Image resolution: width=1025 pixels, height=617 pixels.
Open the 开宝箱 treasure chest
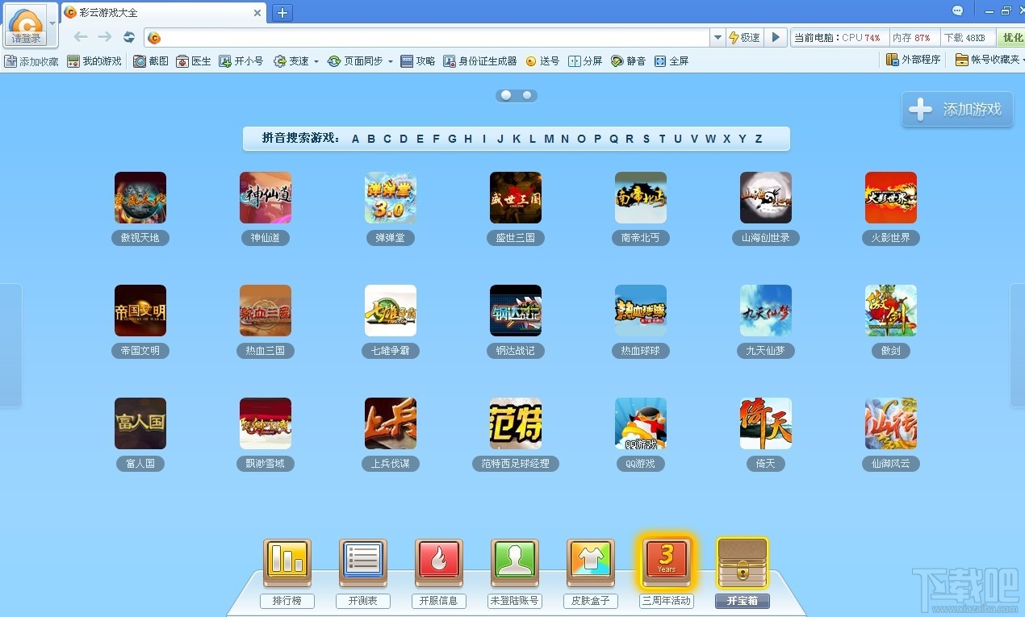[x=743, y=562]
